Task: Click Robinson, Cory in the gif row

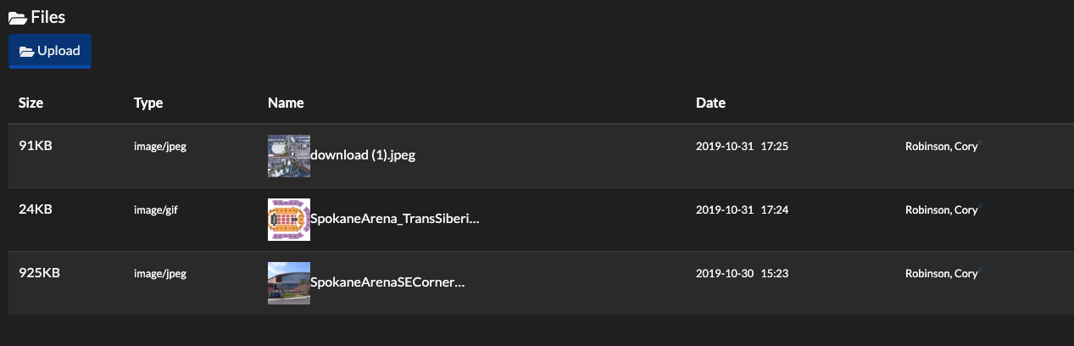Action: point(941,209)
